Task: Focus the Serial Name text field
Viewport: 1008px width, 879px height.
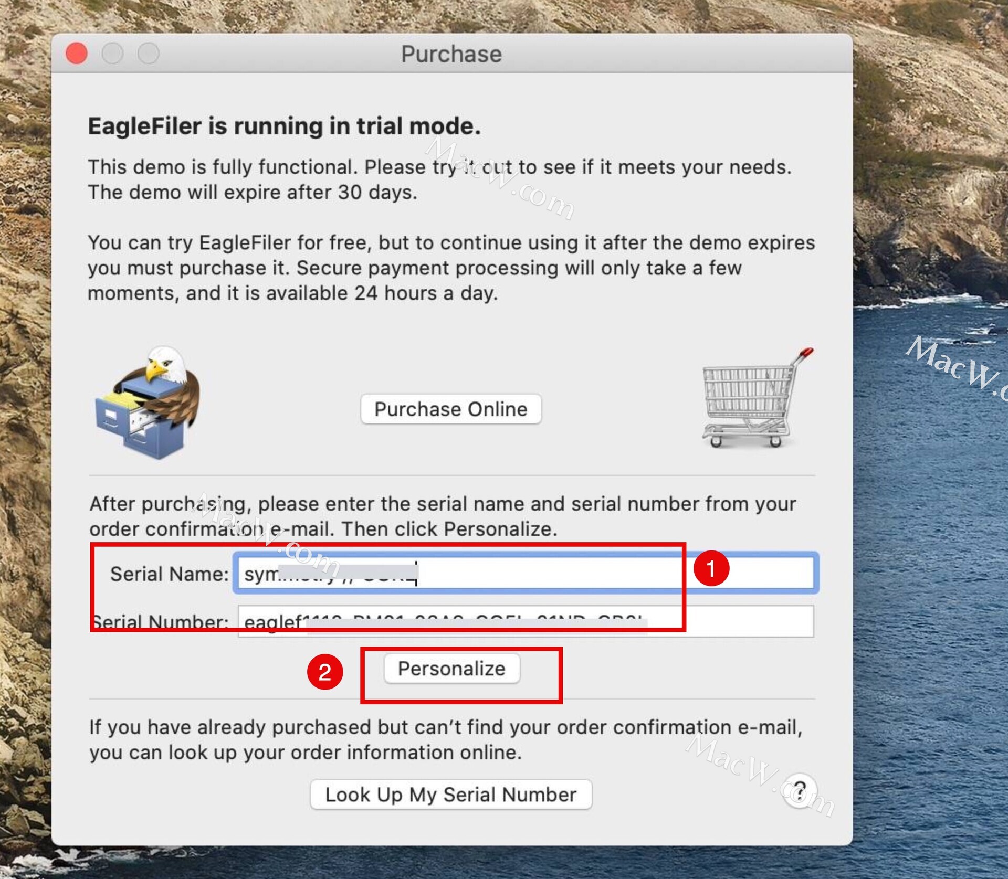Action: click(x=525, y=573)
